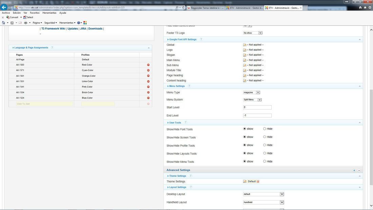The image size is (373, 210).
Task: Collapse the Menu Settings section
Action: click(360, 86)
